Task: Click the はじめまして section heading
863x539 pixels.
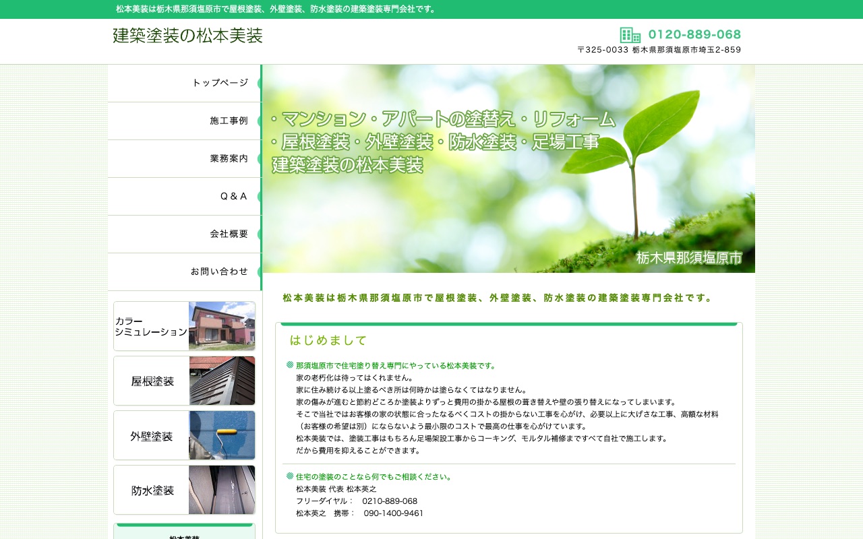Action: pos(328,340)
